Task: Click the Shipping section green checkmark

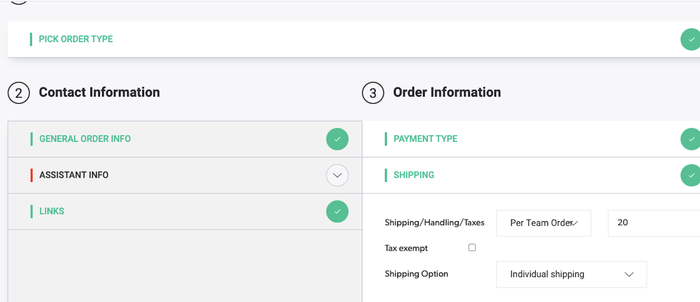Action: pyautogui.click(x=691, y=175)
